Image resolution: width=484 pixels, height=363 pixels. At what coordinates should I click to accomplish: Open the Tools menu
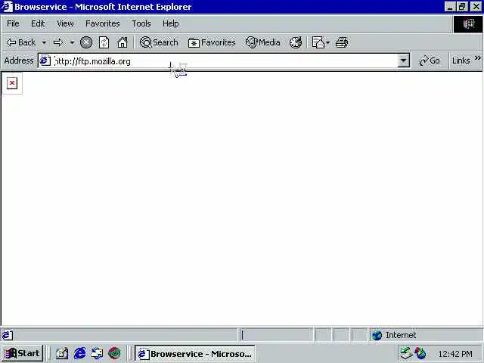(x=141, y=23)
